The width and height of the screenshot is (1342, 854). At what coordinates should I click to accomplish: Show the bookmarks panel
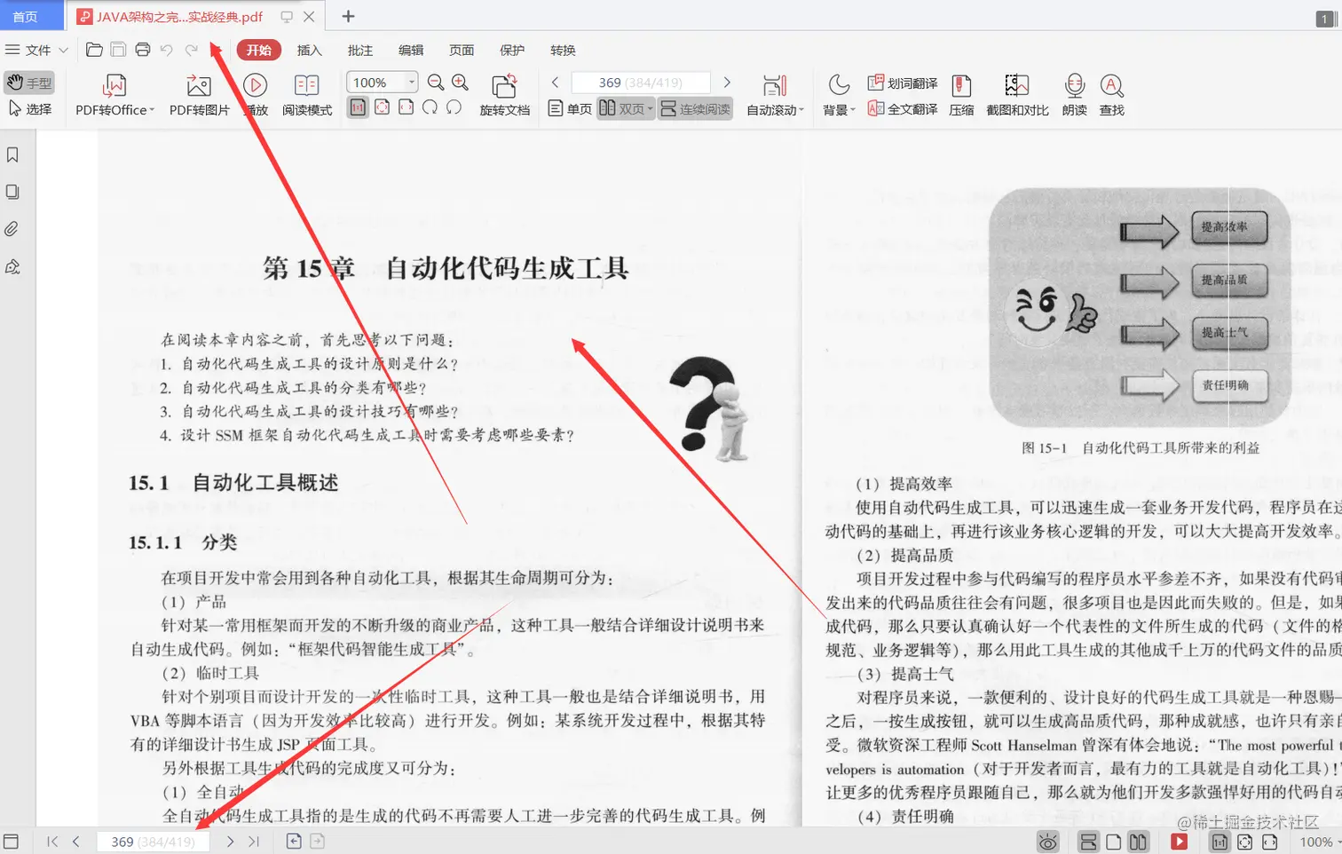pos(12,154)
